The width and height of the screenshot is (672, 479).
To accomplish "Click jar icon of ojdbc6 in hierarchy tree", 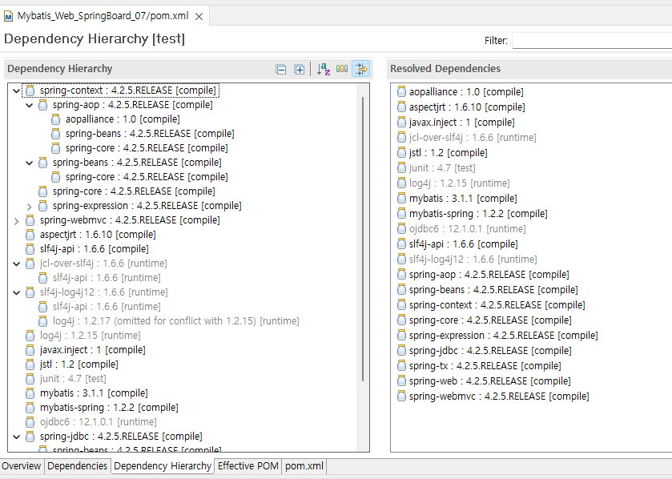I will [30, 421].
